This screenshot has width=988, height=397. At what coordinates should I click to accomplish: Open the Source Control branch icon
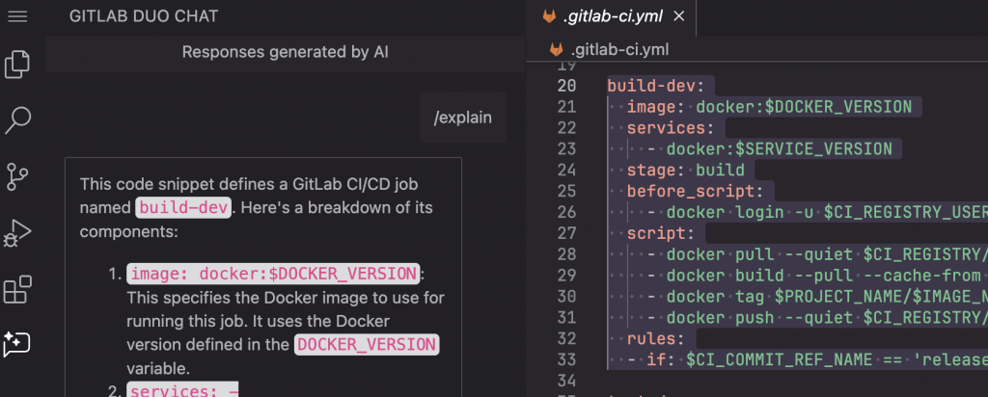[17, 176]
